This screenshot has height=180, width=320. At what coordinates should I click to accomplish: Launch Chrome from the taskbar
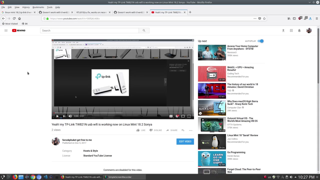33,177
